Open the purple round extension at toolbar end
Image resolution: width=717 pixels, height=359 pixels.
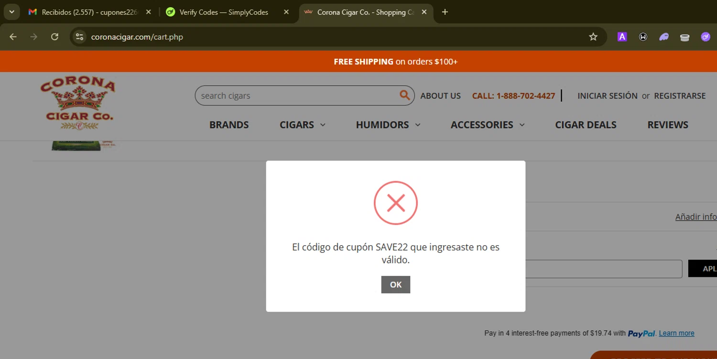[706, 37]
